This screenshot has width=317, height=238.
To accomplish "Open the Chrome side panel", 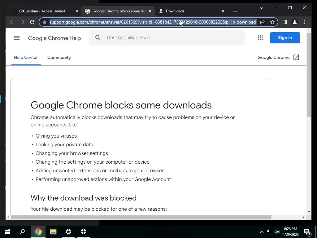I will pyautogui.click(x=285, y=22).
